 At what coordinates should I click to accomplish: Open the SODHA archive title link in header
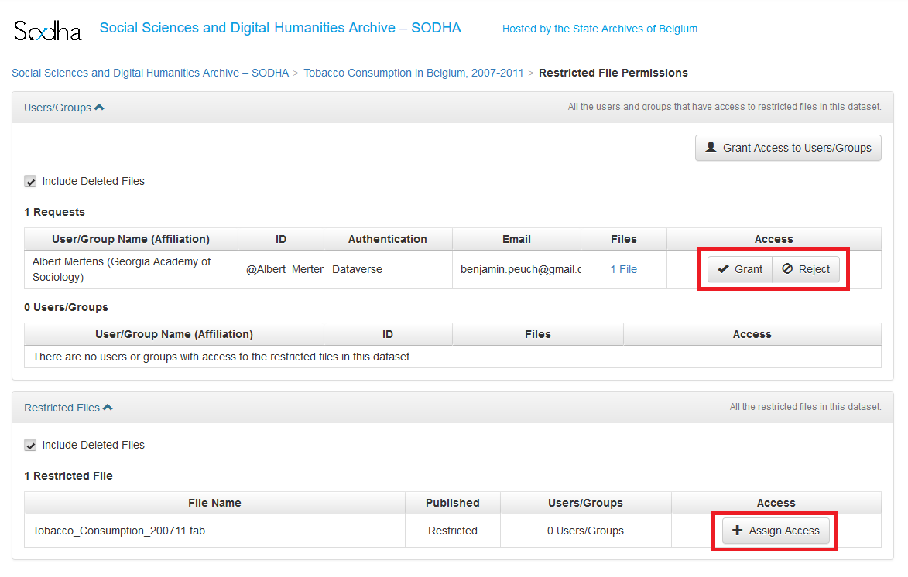coord(280,28)
